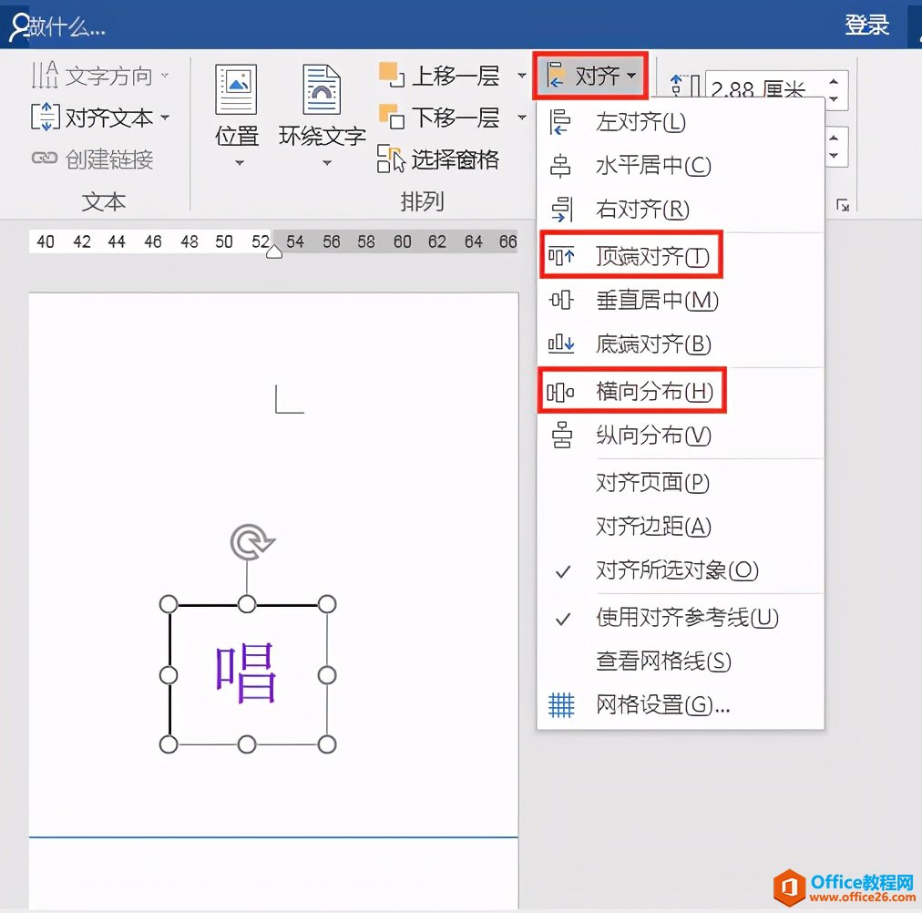Select Align to Margin (对齐边距)
Screen dimensions: 922x913
coord(681,526)
